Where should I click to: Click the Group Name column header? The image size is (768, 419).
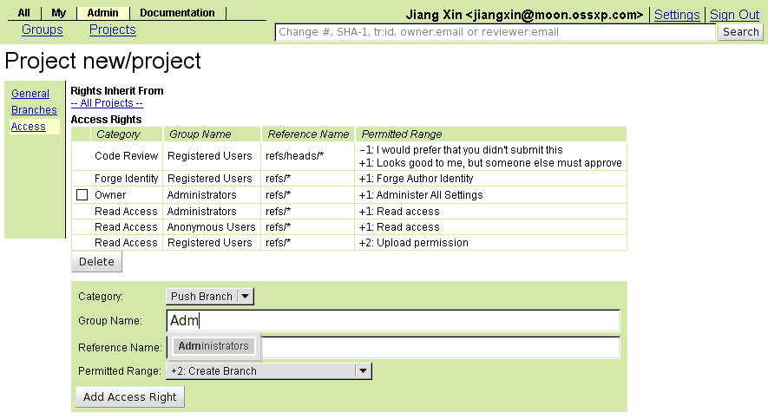pyautogui.click(x=212, y=134)
